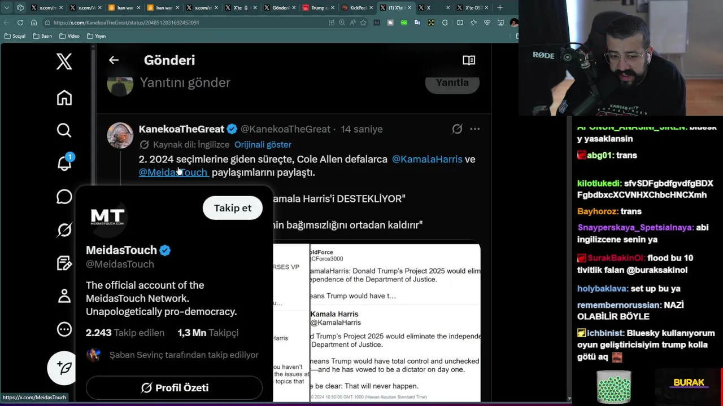Open Notifications bell icon
The height and width of the screenshot is (406, 723).
point(64,163)
